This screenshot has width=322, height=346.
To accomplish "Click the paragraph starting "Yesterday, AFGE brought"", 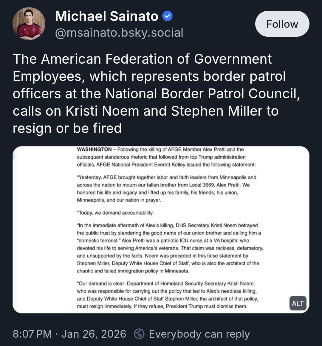I will [166, 189].
